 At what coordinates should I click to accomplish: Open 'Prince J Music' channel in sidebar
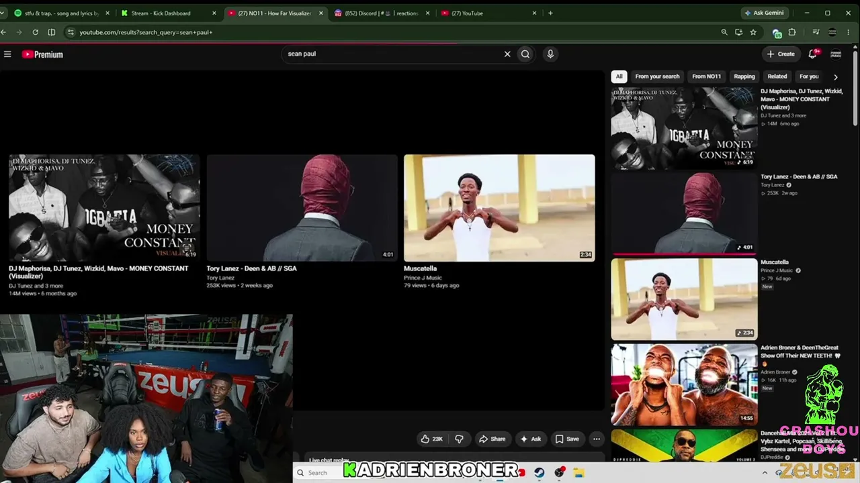pos(777,270)
